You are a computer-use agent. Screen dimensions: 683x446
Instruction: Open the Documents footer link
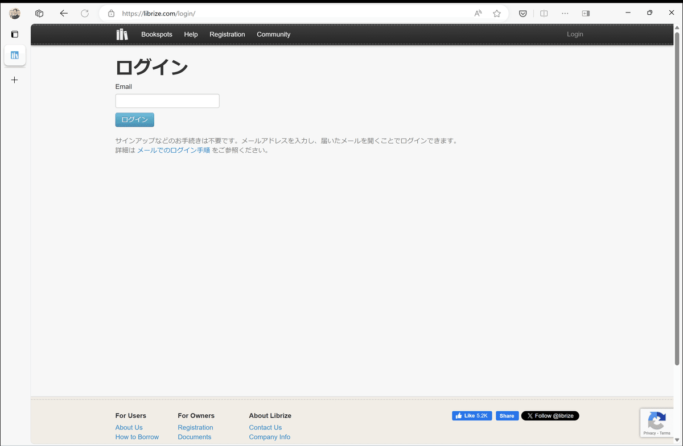click(194, 437)
